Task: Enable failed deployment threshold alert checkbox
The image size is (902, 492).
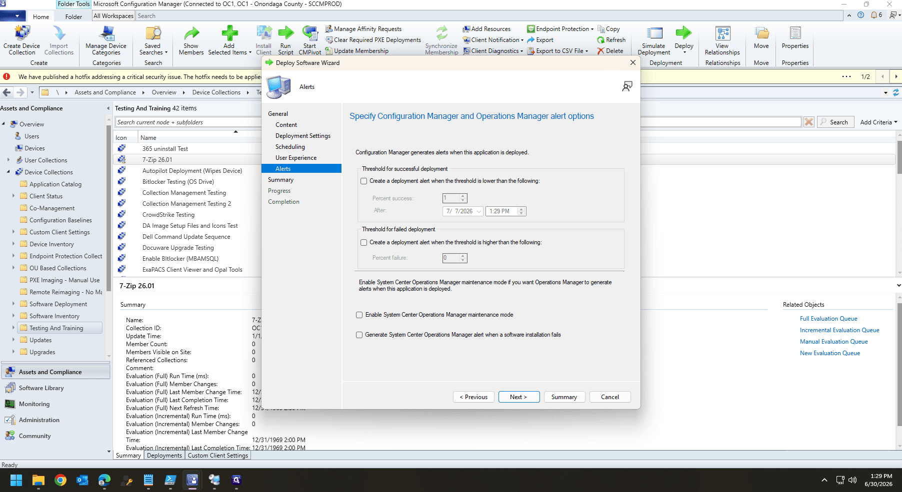Action: [x=364, y=243]
